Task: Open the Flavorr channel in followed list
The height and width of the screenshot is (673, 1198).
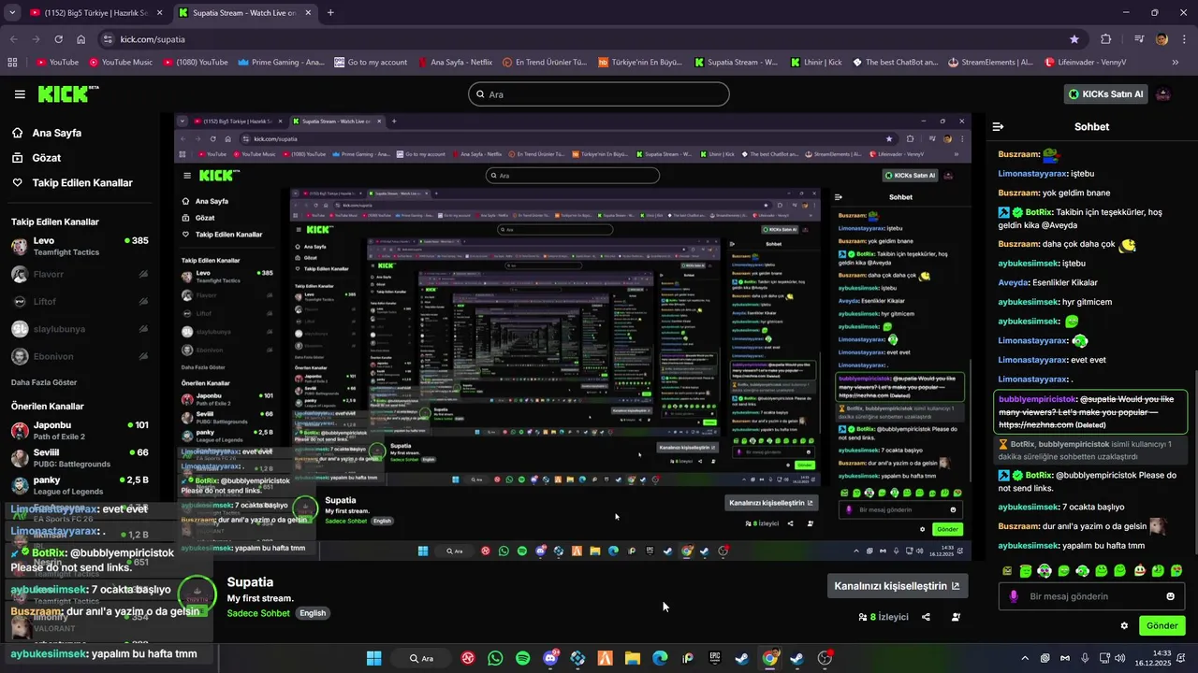Action: 80,275
